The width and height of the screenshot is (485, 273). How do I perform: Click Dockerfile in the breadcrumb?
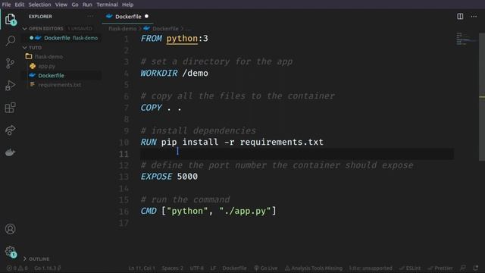165,29
